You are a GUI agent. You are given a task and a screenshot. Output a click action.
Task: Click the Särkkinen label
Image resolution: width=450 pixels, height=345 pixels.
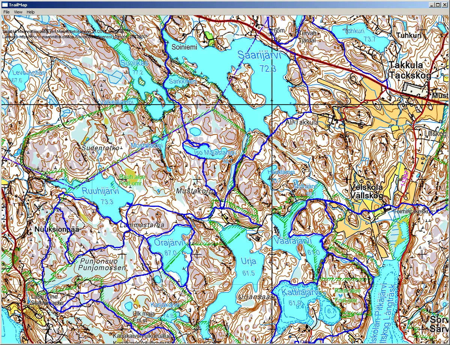[x=183, y=81]
